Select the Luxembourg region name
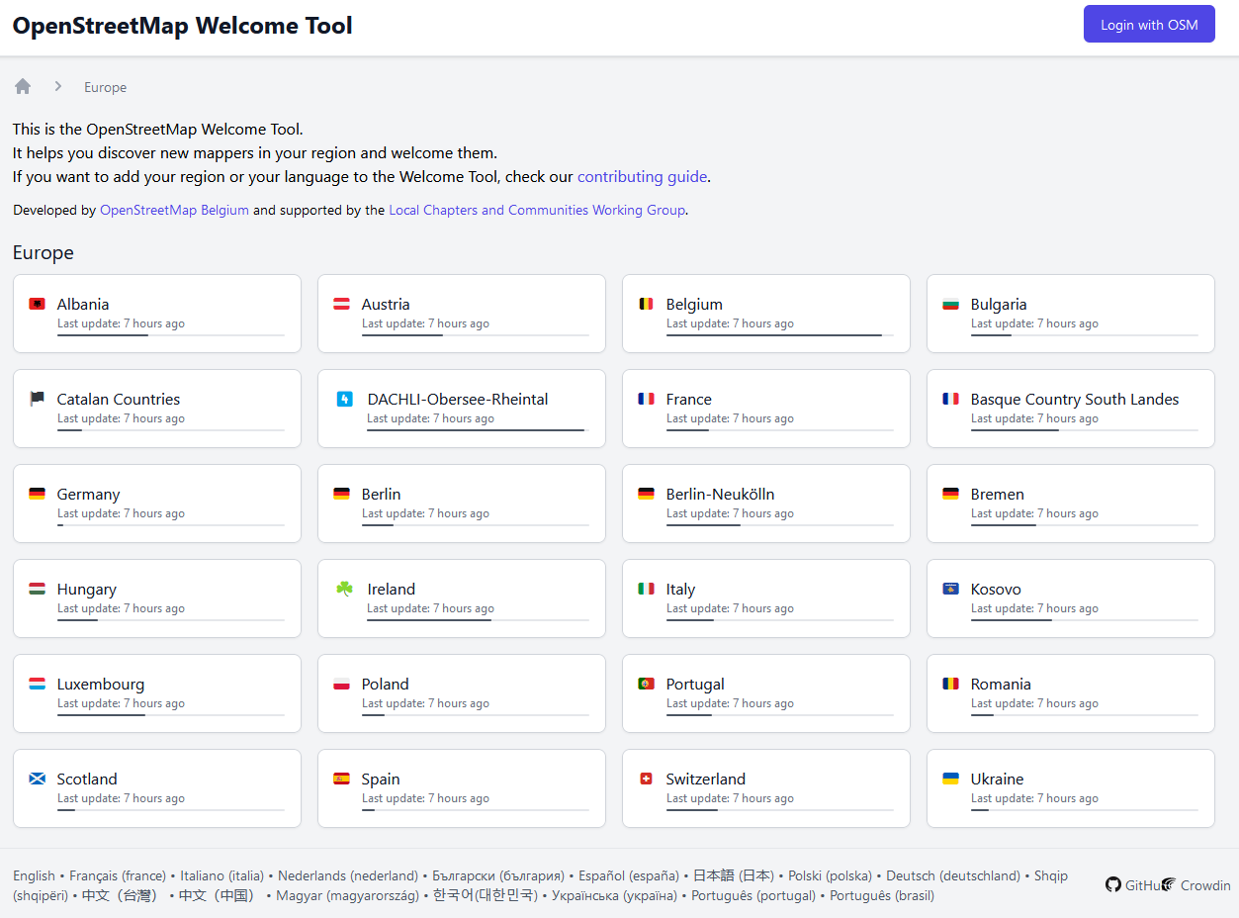This screenshot has width=1239, height=918. pyautogui.click(x=101, y=684)
